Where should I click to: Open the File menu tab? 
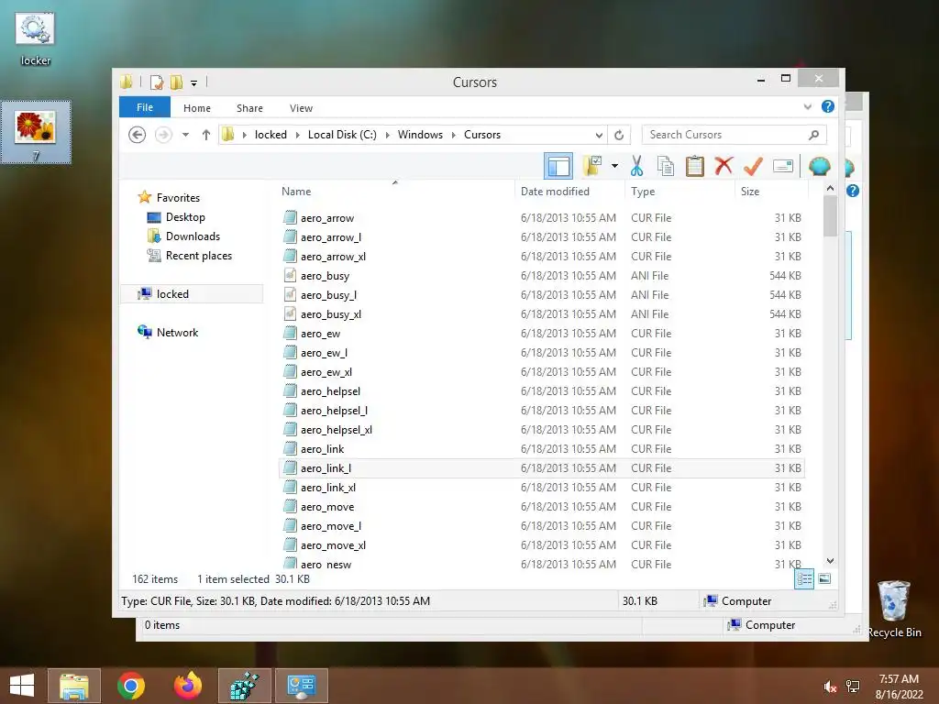(145, 107)
